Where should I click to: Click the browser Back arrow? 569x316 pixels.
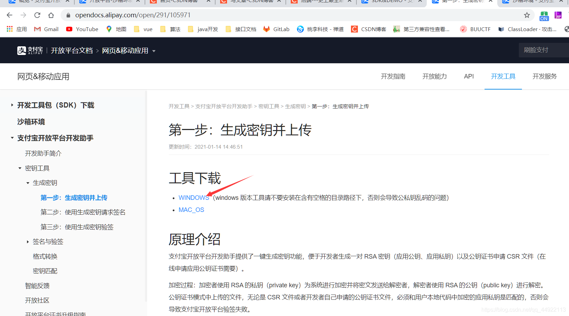(9, 15)
